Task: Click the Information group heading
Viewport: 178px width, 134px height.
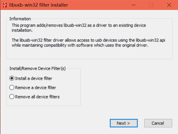Action: click(x=20, y=19)
